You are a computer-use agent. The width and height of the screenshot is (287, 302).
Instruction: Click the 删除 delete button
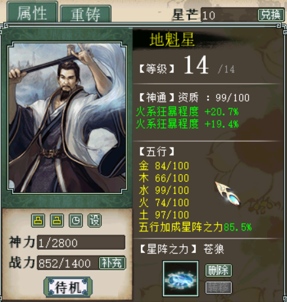click(x=219, y=271)
